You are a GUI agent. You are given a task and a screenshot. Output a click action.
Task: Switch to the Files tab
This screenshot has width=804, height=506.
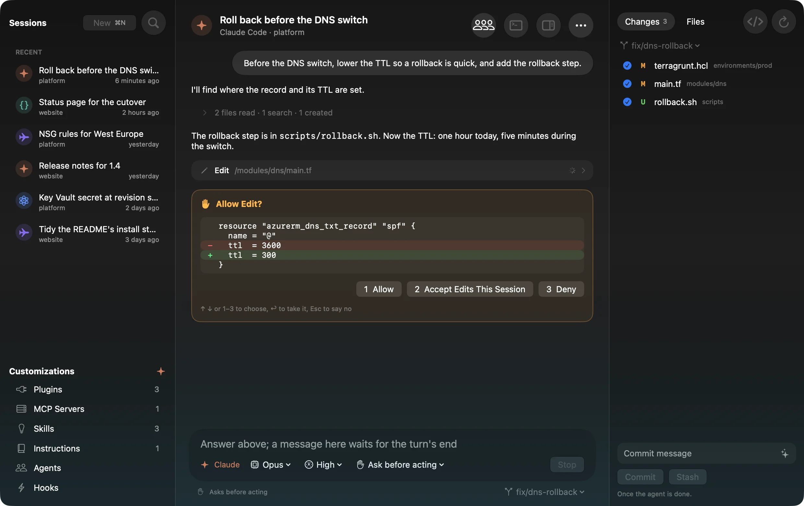pyautogui.click(x=695, y=22)
